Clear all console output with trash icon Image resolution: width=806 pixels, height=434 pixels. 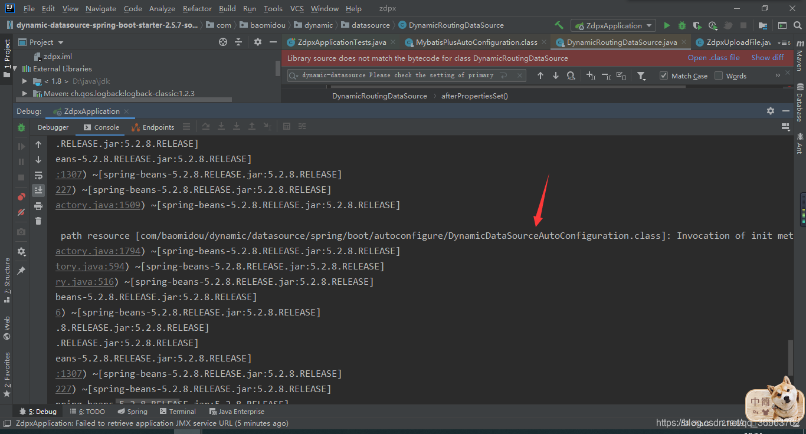[x=38, y=221]
